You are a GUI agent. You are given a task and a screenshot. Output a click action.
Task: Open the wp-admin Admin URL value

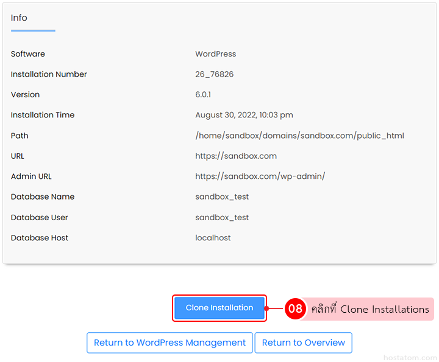click(x=260, y=176)
